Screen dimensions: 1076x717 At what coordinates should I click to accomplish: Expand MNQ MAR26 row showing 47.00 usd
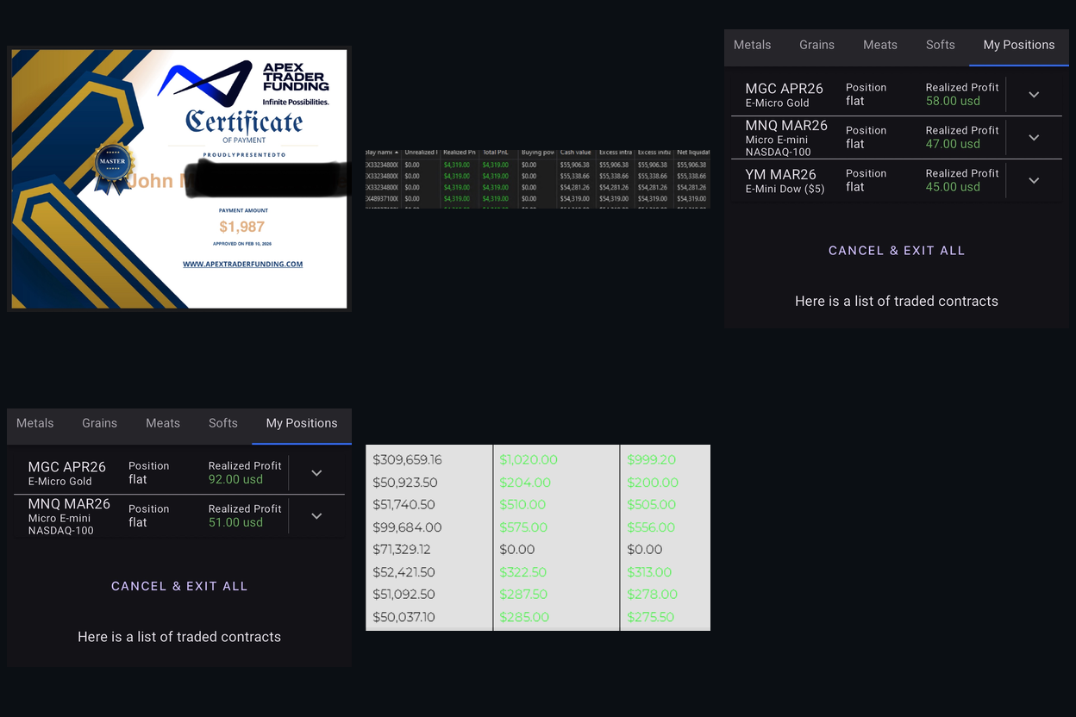coord(1034,137)
